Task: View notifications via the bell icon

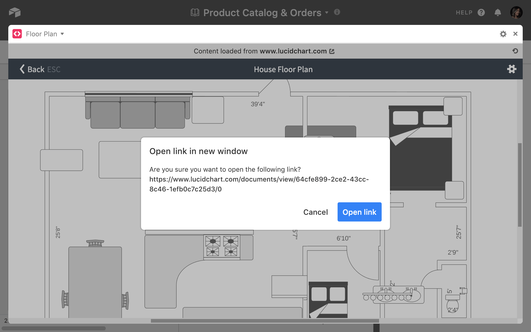Action: (x=498, y=12)
